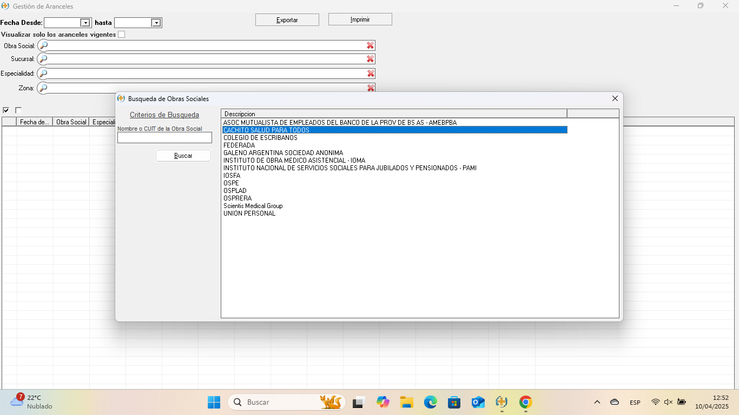Open the Sucursal lookup magnifier icon
This screenshot has height=415, width=739.
tap(43, 59)
